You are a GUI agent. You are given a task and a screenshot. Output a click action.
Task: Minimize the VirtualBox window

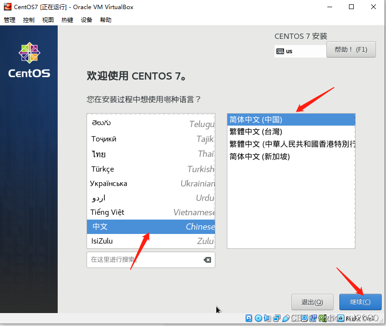330,7
